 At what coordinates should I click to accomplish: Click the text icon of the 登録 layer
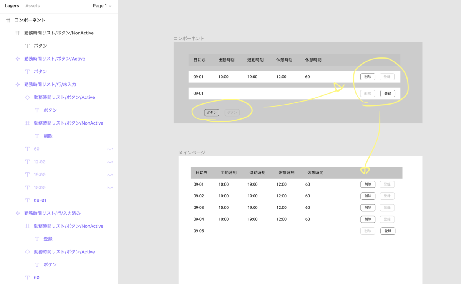click(x=37, y=239)
